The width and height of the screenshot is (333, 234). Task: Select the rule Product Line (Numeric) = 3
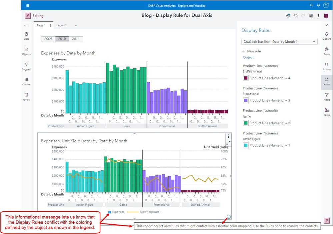click(270, 100)
